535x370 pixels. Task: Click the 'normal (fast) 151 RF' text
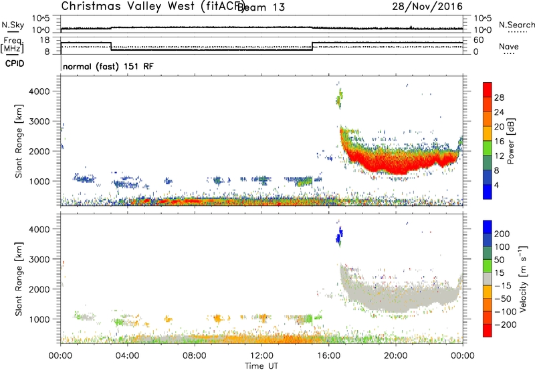coord(108,66)
